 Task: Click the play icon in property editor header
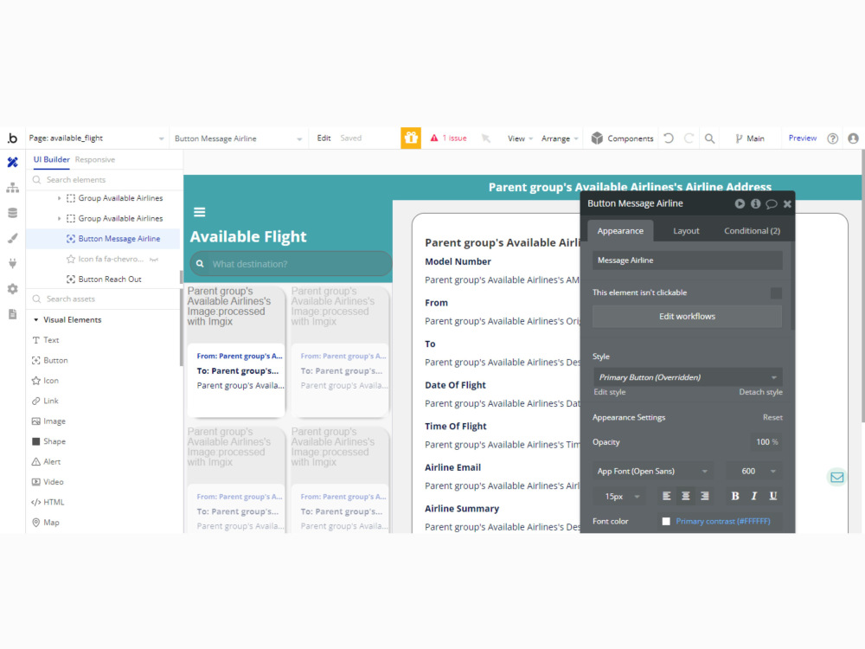pos(740,203)
